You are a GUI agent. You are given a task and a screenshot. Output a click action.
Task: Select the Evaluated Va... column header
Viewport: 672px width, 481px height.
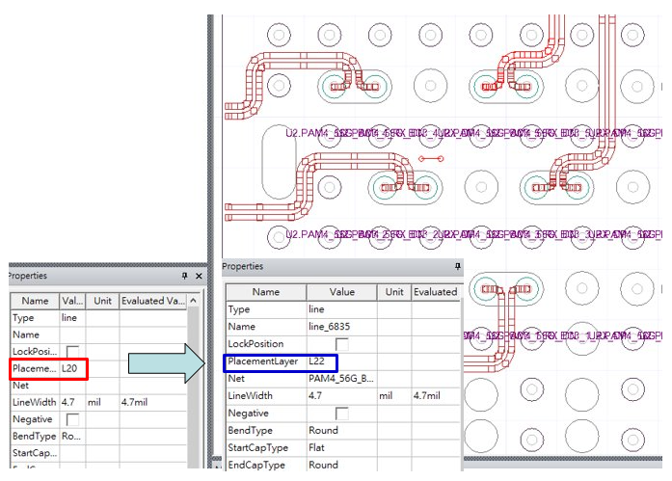tap(153, 301)
